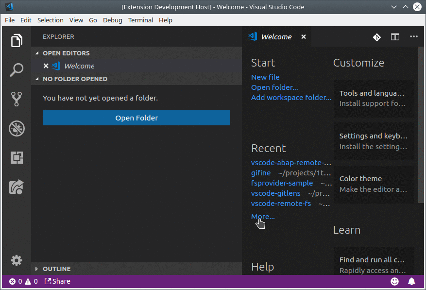Click the Open folder... link
Screen dimensions: 426x290
[x=274, y=87]
